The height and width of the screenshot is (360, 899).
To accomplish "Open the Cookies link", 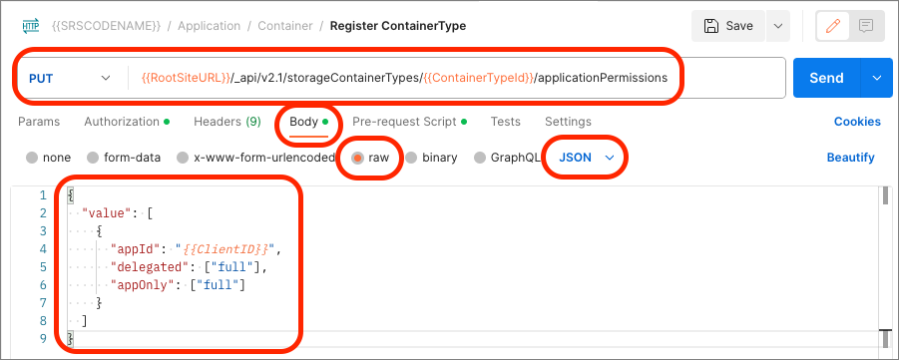I will pos(857,122).
